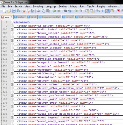Click the New file toolbar icon
This screenshot has width=123, height=125.
coord(5,11)
